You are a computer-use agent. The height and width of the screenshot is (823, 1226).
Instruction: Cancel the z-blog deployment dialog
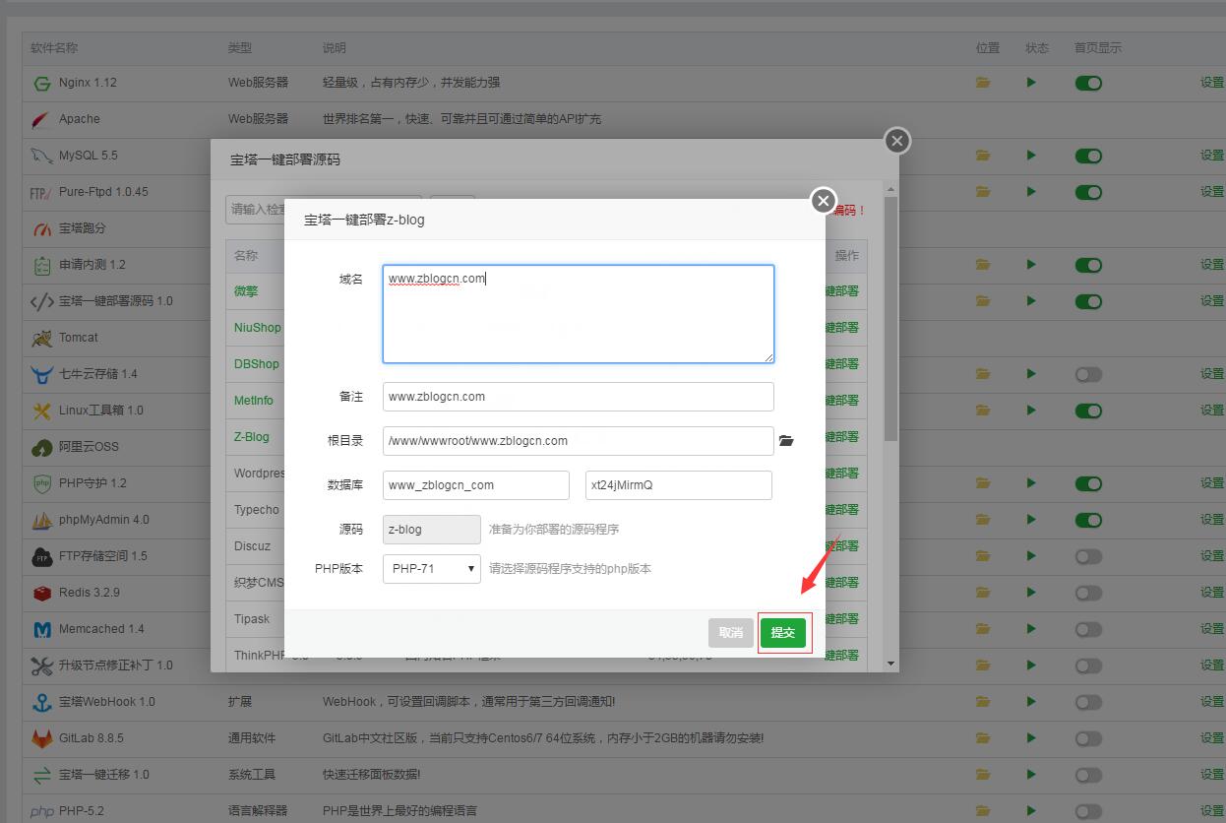pos(730,632)
